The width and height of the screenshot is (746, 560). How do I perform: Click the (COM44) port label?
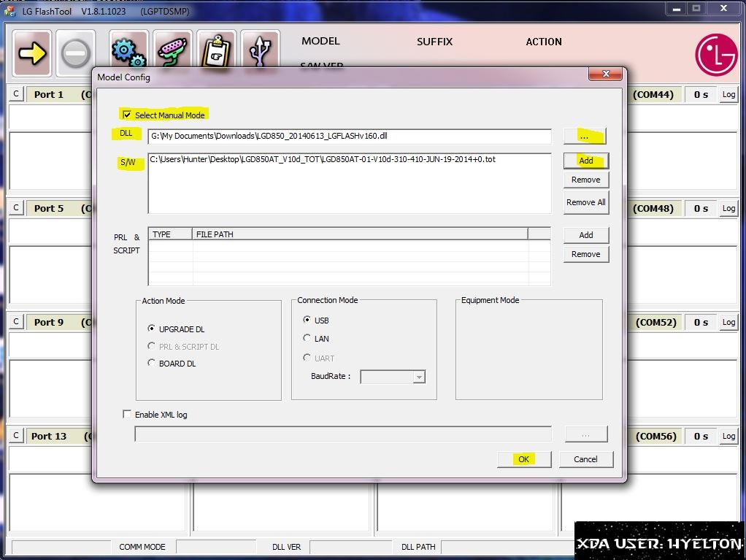(653, 94)
